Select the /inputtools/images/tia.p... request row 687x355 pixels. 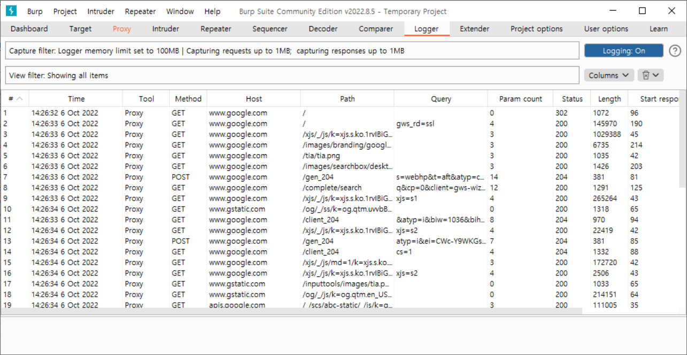[x=340, y=283]
